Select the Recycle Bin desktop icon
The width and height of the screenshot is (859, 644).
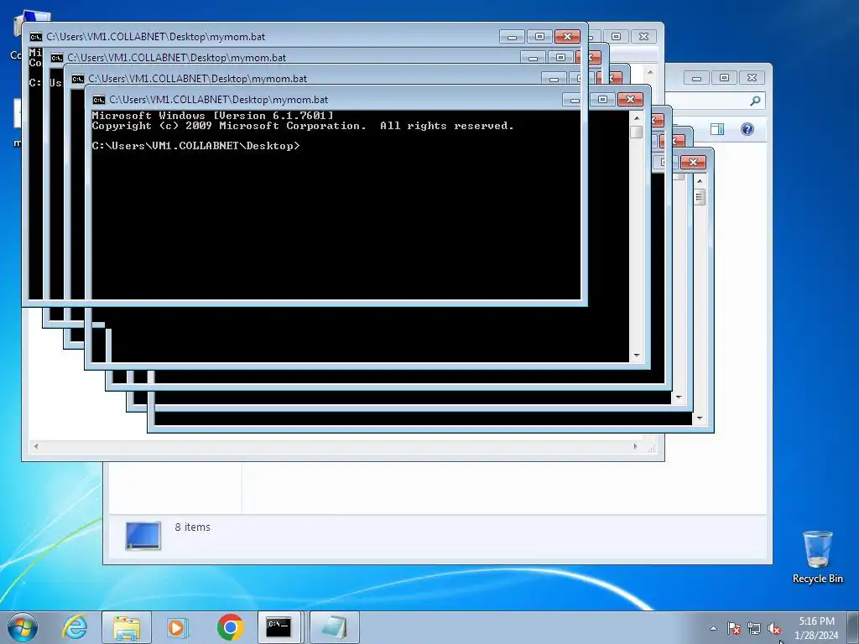point(817,557)
